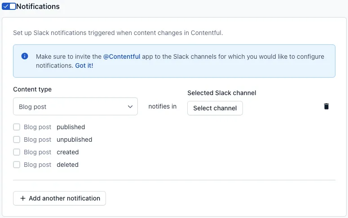Click the Content type label
This screenshot has width=348, height=218.
(x=32, y=89)
